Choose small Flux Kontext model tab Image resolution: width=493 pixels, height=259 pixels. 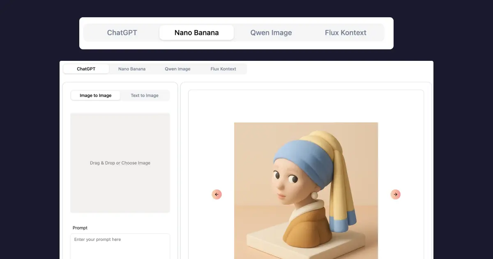[x=223, y=69]
